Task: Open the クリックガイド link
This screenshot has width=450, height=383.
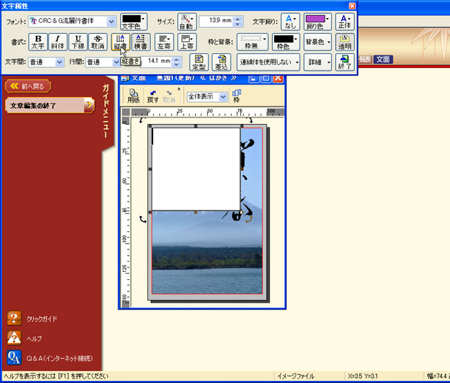Action: (x=42, y=319)
